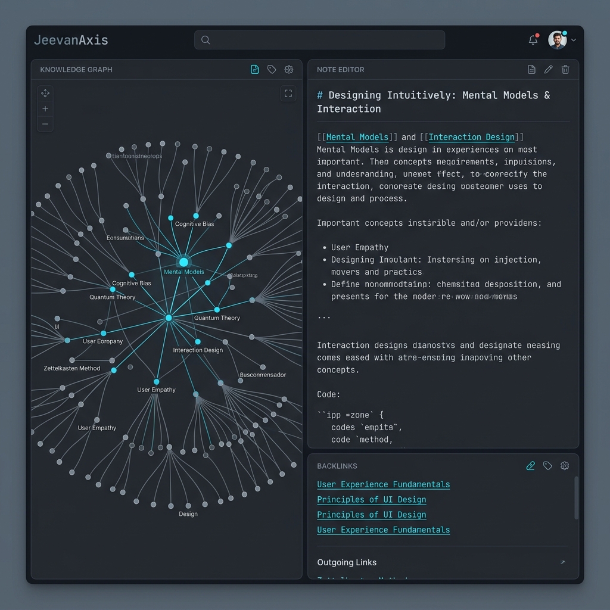
Task: Click the search bar magnifier icon
Action: point(206,40)
